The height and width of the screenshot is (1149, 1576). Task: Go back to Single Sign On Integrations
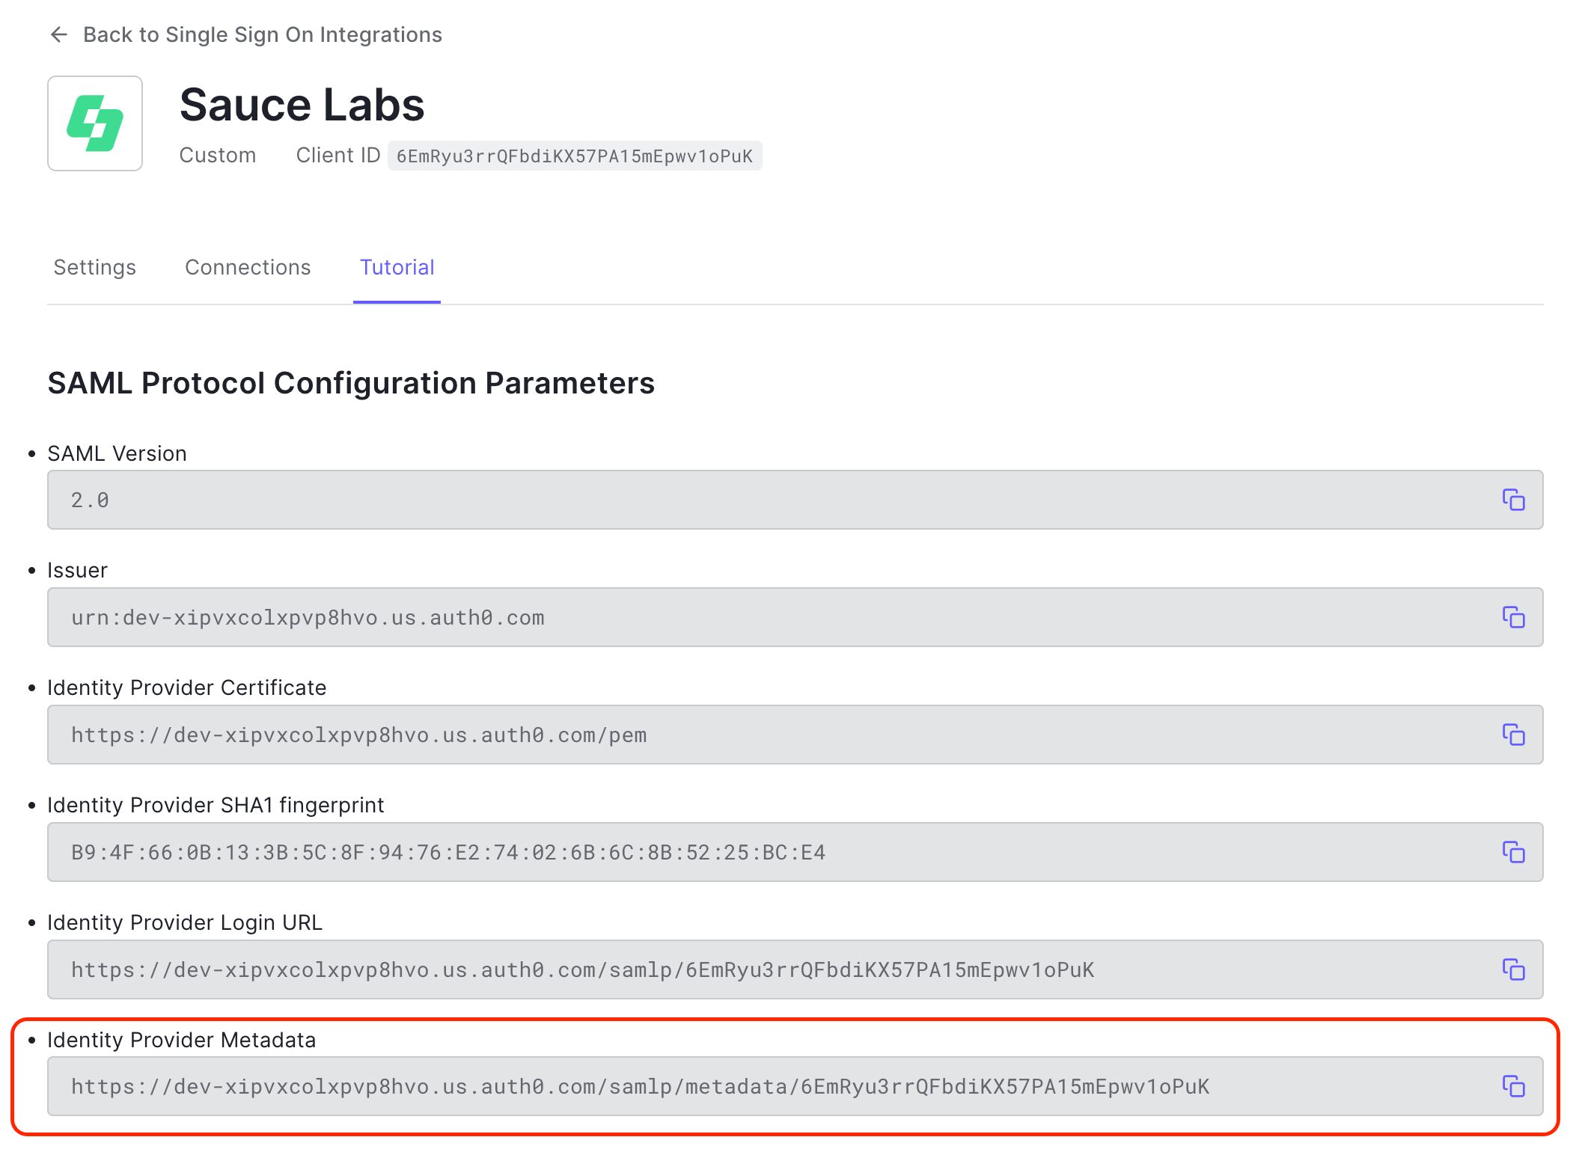pos(262,34)
